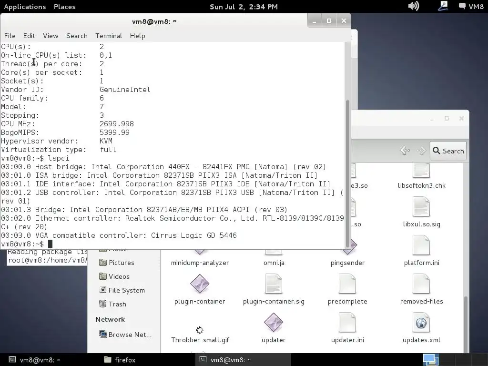
Task: Click the volume speaker icon
Action: click(x=414, y=6)
